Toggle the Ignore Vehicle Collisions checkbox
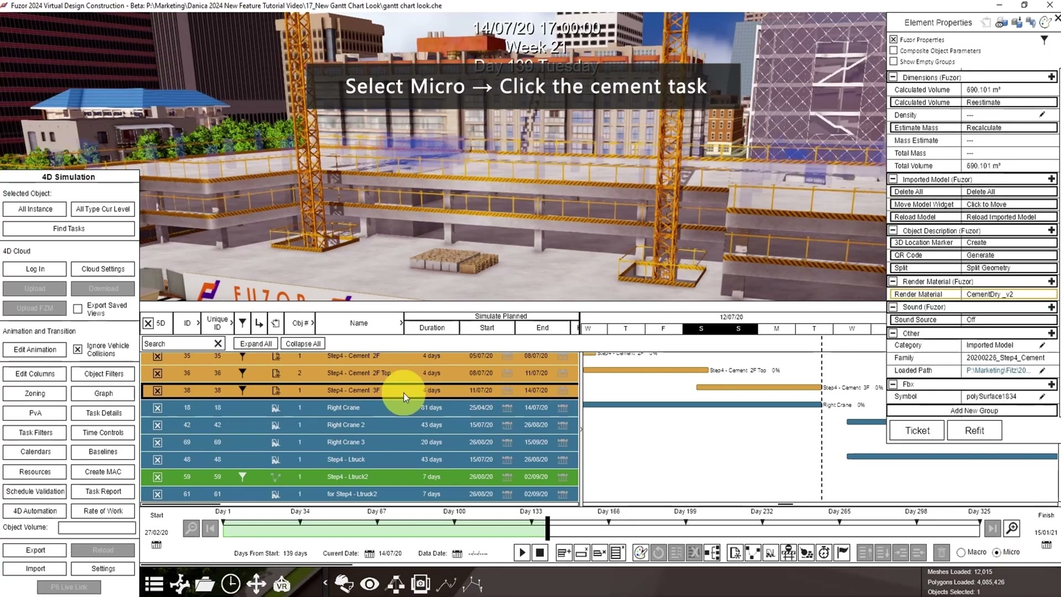This screenshot has height=597, width=1061. point(78,349)
